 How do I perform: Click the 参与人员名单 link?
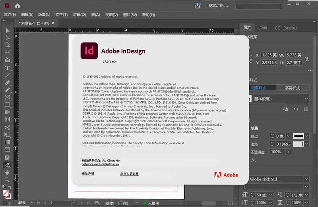(x=129, y=174)
